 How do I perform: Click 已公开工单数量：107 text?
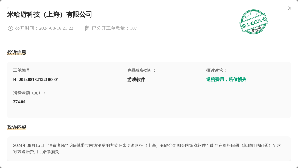tap(114, 28)
